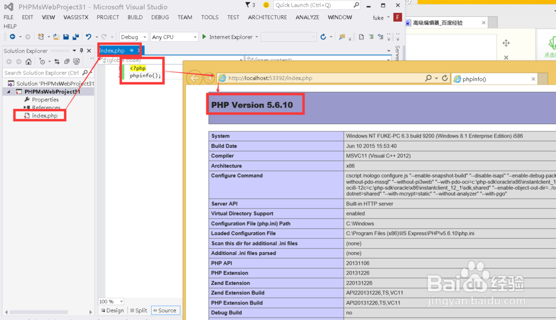Switch to the phpinfo() browser tab
Viewport: 556px width, 320px height.
tap(474, 79)
